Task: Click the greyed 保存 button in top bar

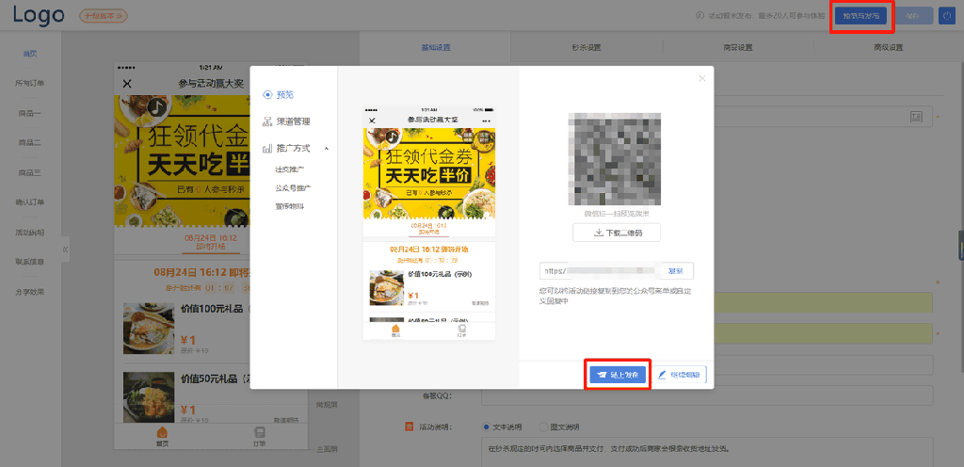Action: pyautogui.click(x=912, y=16)
